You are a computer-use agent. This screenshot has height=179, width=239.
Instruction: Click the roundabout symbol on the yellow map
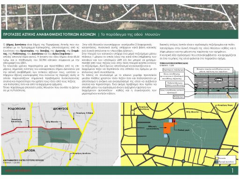[x=183, y=161]
